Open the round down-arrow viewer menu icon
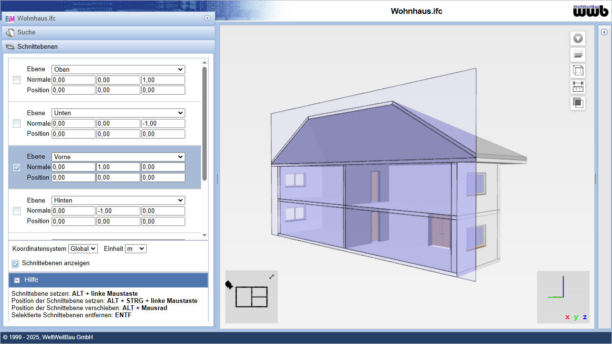The image size is (612, 344). [578, 39]
